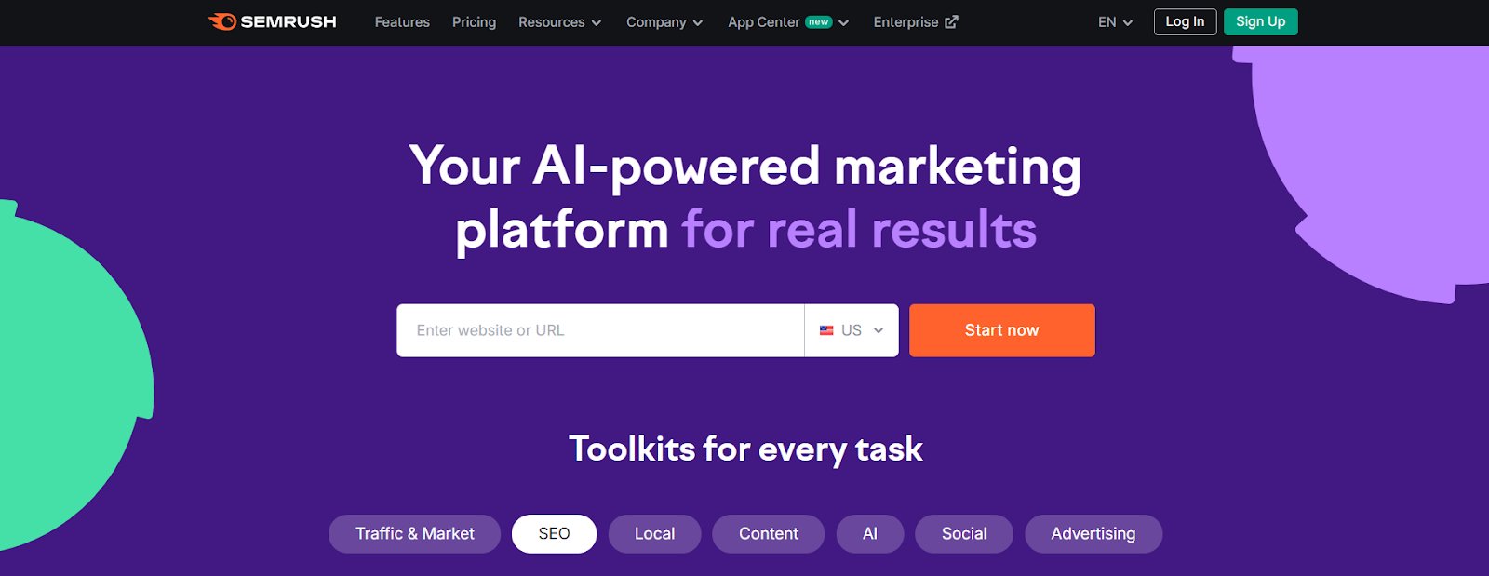Go to the Pricing page

pyautogui.click(x=474, y=22)
